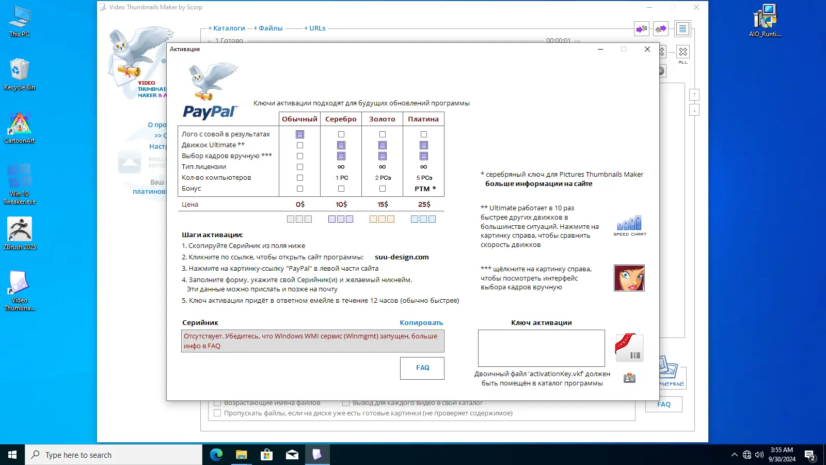
Task: Click the PayPal logo in Activation dialog
Action: pos(210,112)
